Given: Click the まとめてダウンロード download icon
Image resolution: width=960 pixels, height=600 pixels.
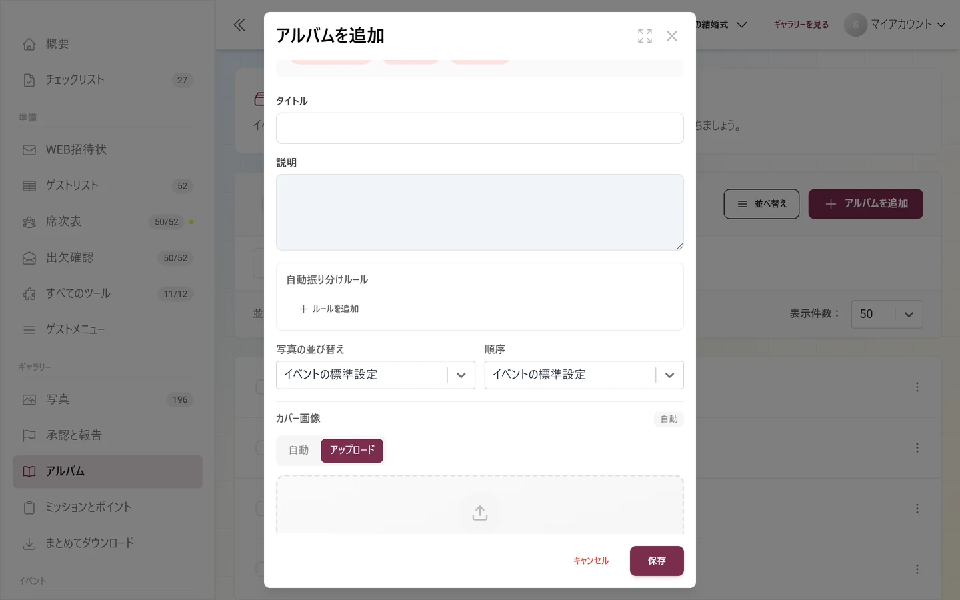Looking at the screenshot, I should (x=29, y=544).
